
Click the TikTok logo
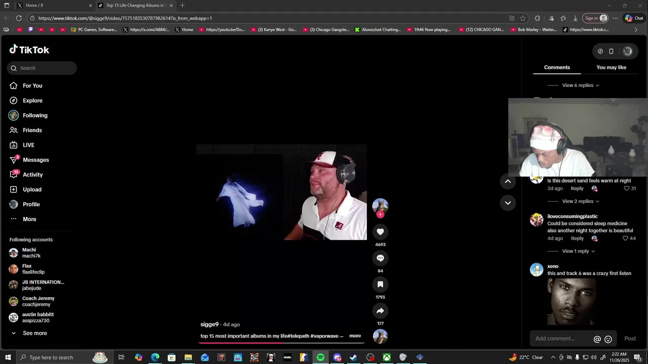tap(29, 50)
